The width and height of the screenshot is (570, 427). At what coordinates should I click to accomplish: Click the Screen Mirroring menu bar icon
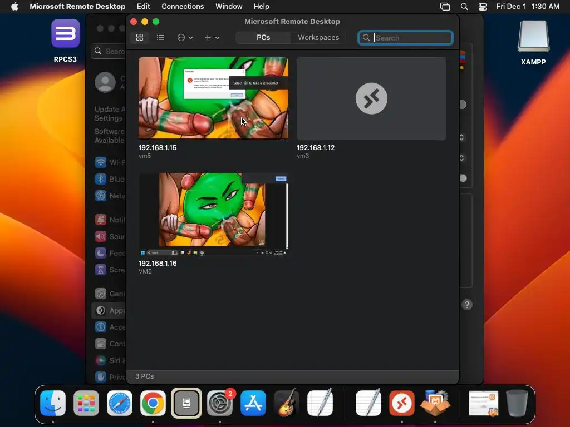[x=445, y=7]
